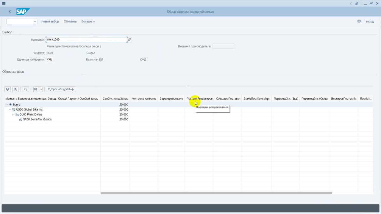Click the SF00 storage location icon
This screenshot has width=381, height=214.
click(x=20, y=119)
